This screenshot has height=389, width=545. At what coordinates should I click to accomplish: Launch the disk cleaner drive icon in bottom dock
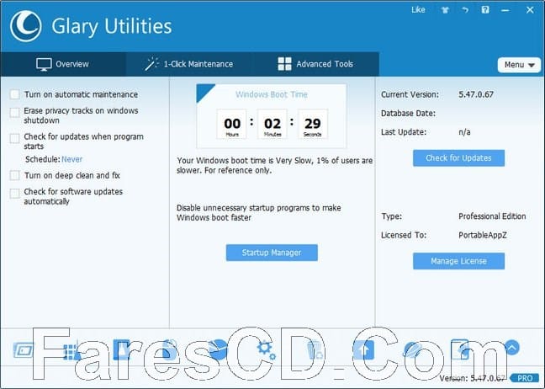pos(24,350)
